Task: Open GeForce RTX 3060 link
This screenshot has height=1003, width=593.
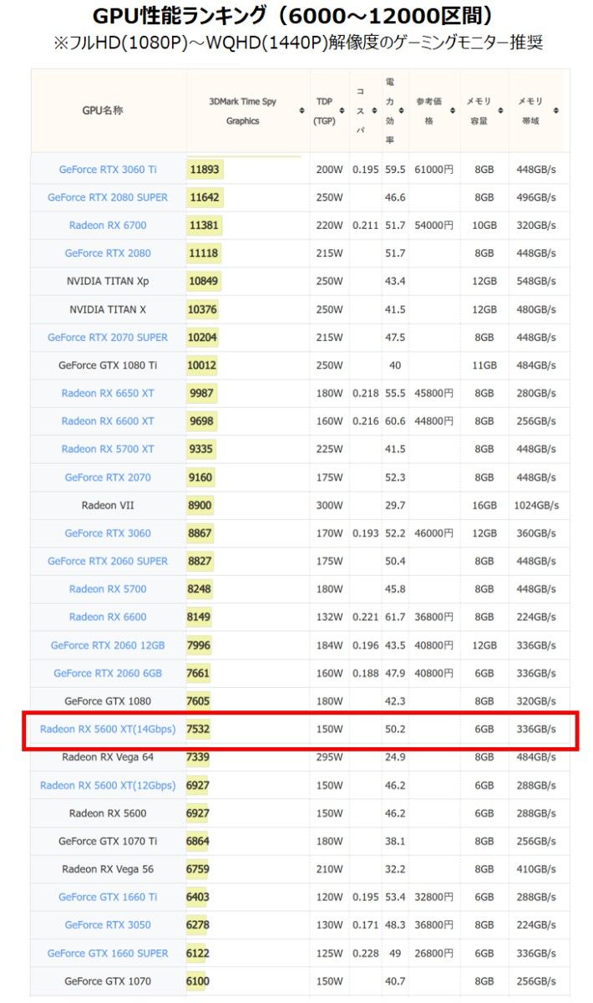Action: click(108, 533)
